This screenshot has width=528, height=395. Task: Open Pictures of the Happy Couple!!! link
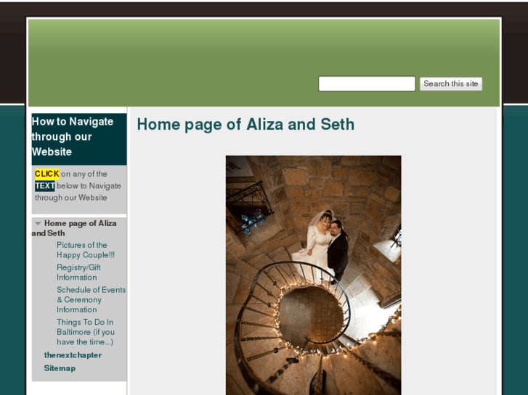pyautogui.click(x=86, y=250)
